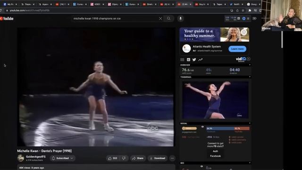
Task: Clear the YouTube search query with X
Action: point(160,18)
